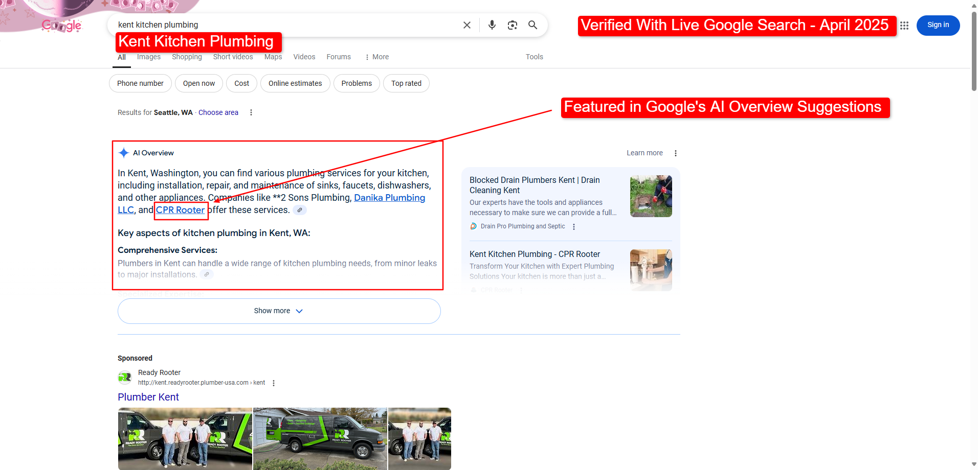Open the Tools filter options

[x=534, y=57]
